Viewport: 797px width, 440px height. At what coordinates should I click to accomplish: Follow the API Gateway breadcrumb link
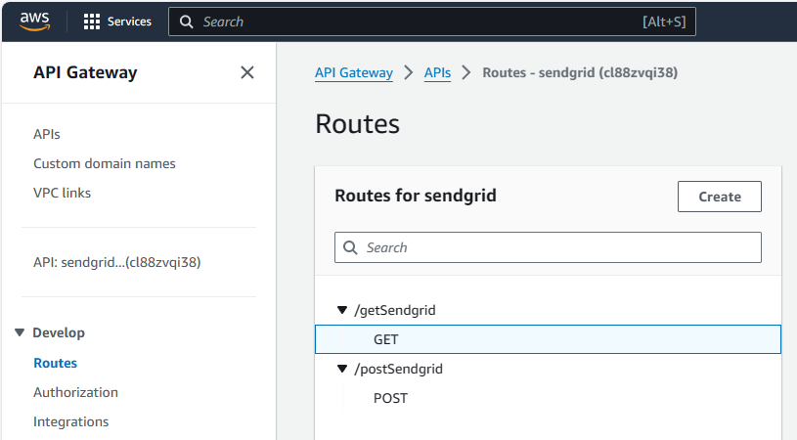pos(354,72)
